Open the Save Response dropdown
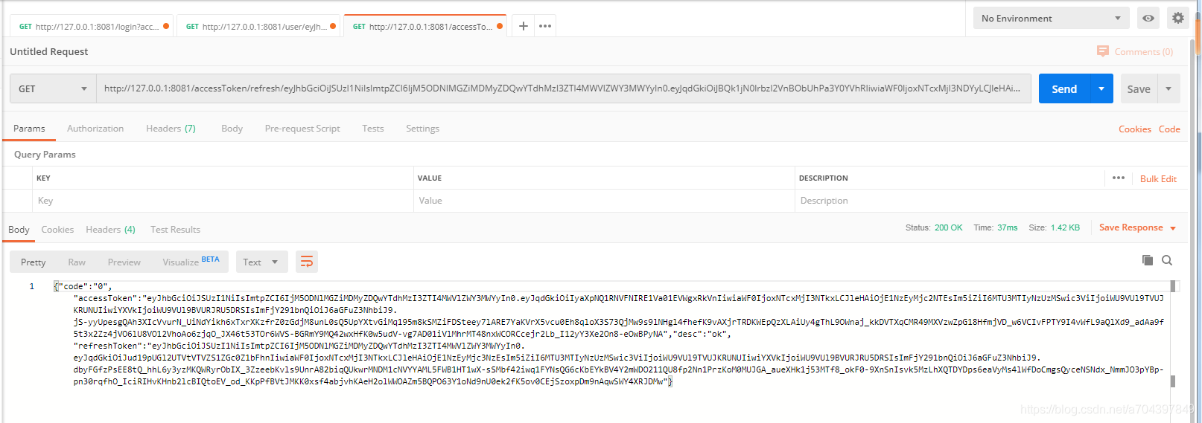1202x423 pixels. pos(1137,227)
